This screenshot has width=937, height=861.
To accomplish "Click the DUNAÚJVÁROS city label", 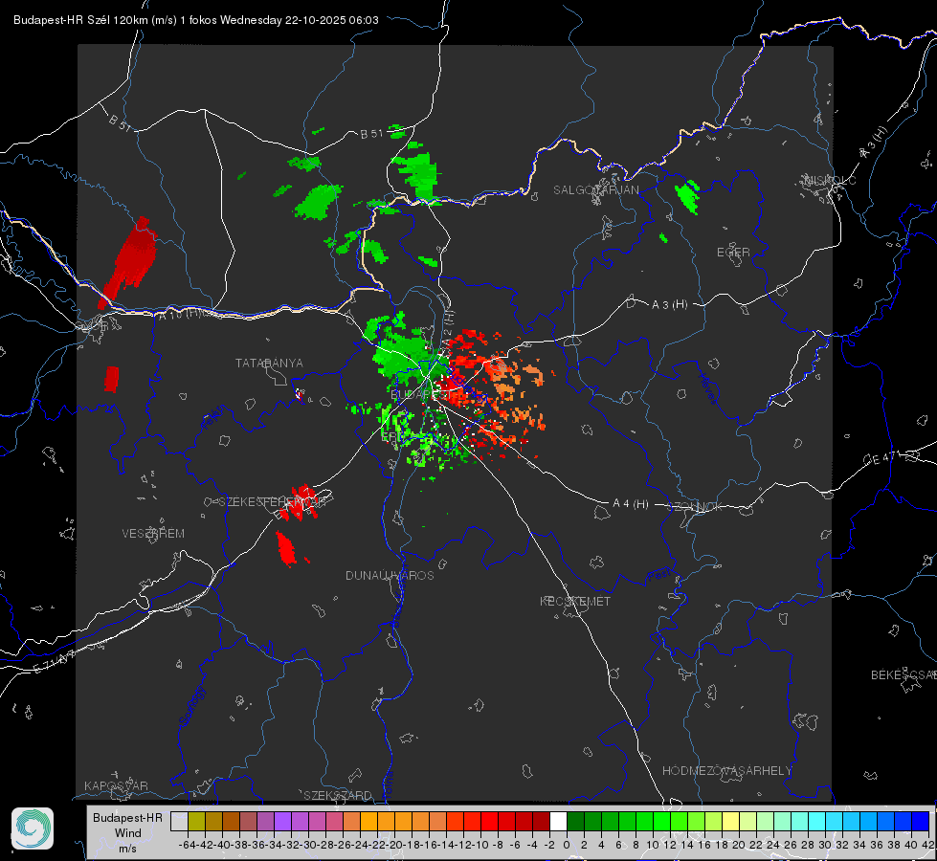I will coord(390,575).
